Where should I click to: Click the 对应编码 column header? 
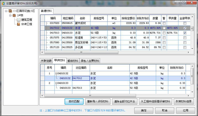click(81, 68)
